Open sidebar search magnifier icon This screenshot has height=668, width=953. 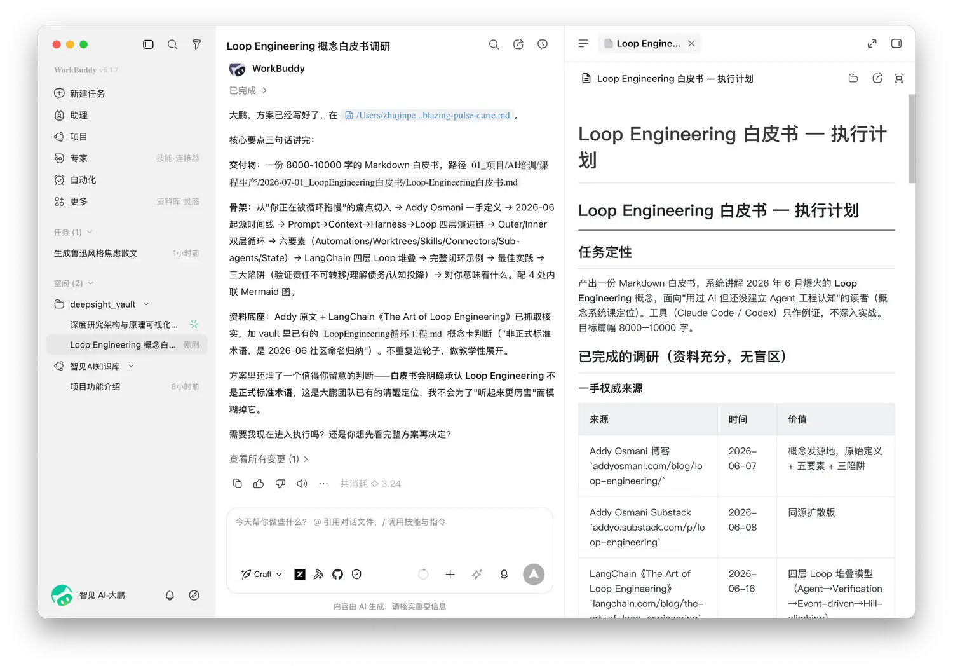pyautogui.click(x=172, y=44)
